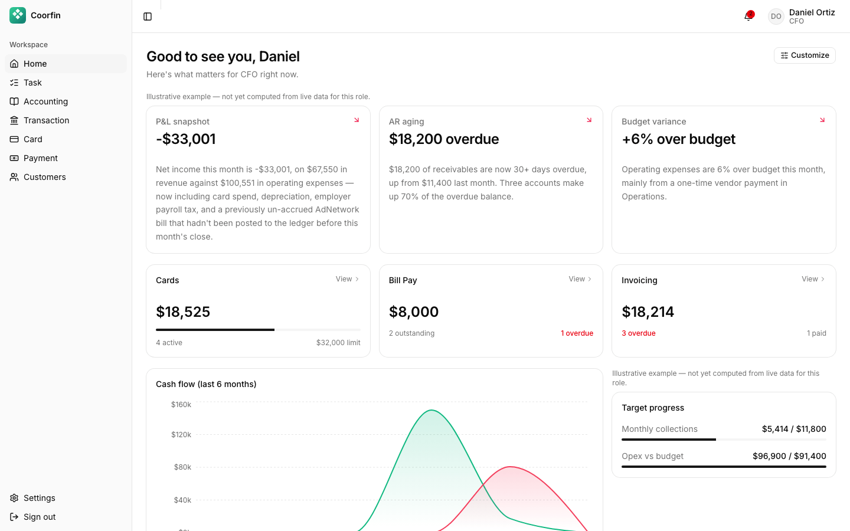Click the Settings gear icon
The image size is (850, 531).
(14, 498)
